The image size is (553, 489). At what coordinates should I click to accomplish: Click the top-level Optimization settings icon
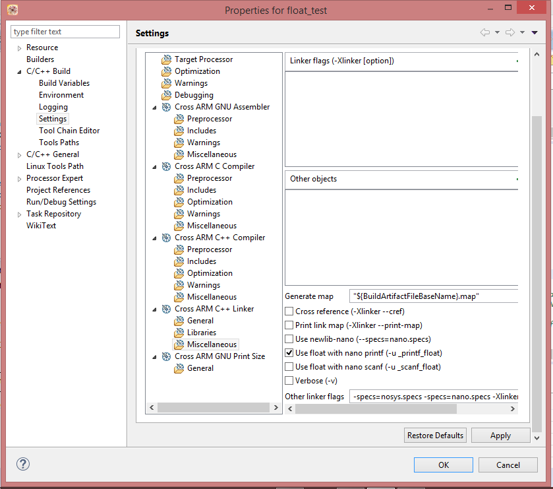click(167, 71)
